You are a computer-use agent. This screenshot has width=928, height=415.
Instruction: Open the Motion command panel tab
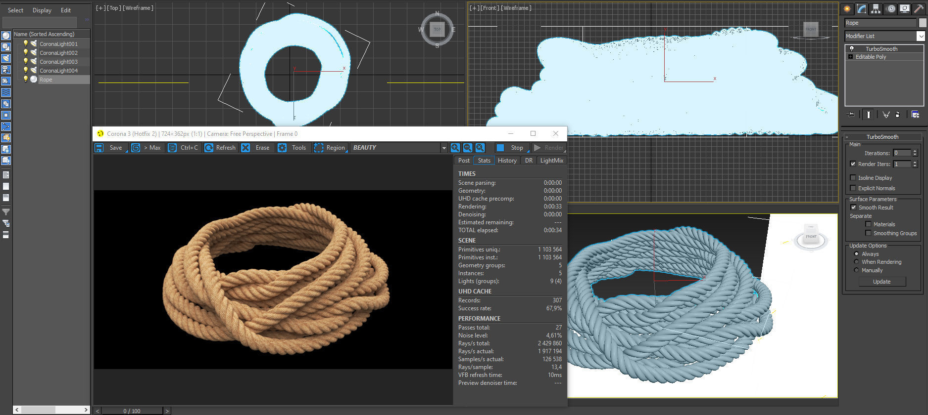tap(890, 9)
